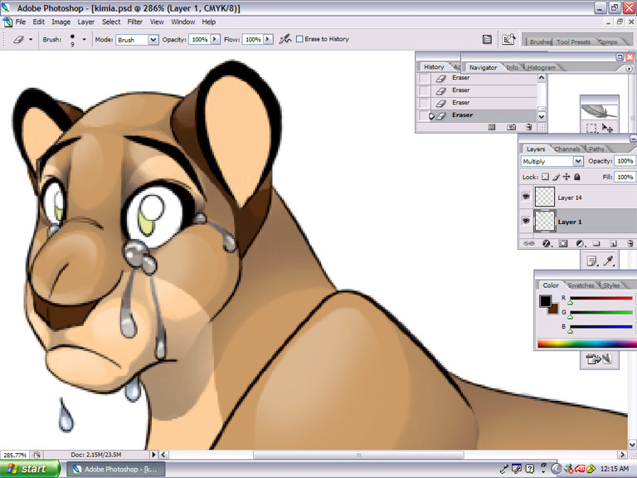Link layers chain icon in Layers panel

(529, 243)
